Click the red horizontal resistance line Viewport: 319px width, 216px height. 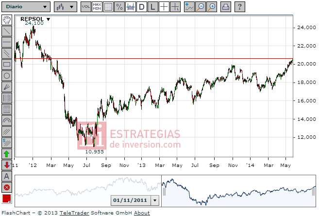pyautogui.click(x=154, y=59)
